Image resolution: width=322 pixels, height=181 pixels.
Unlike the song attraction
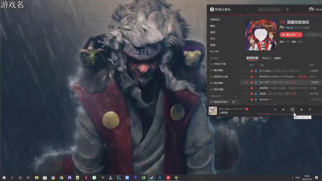(x=252, y=99)
